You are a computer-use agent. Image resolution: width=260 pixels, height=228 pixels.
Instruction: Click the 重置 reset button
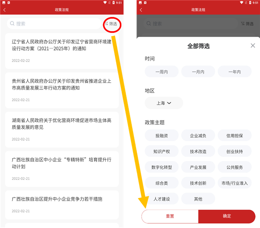[170, 216]
